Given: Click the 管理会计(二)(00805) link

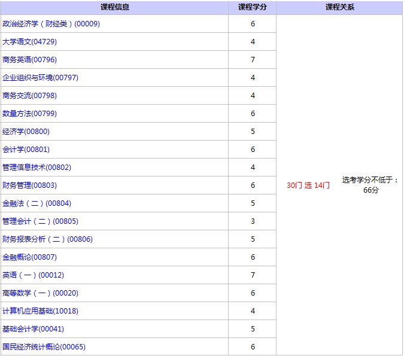Looking at the screenshot, I should [x=41, y=221].
